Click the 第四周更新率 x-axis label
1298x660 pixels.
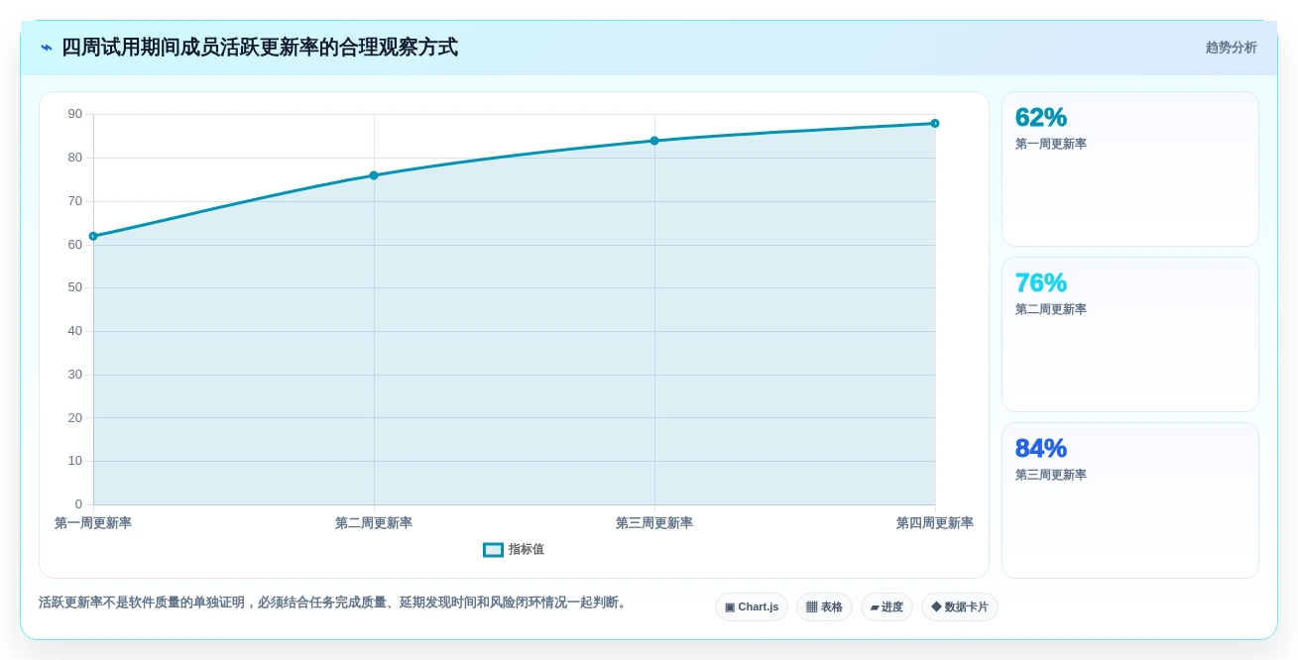pos(935,523)
